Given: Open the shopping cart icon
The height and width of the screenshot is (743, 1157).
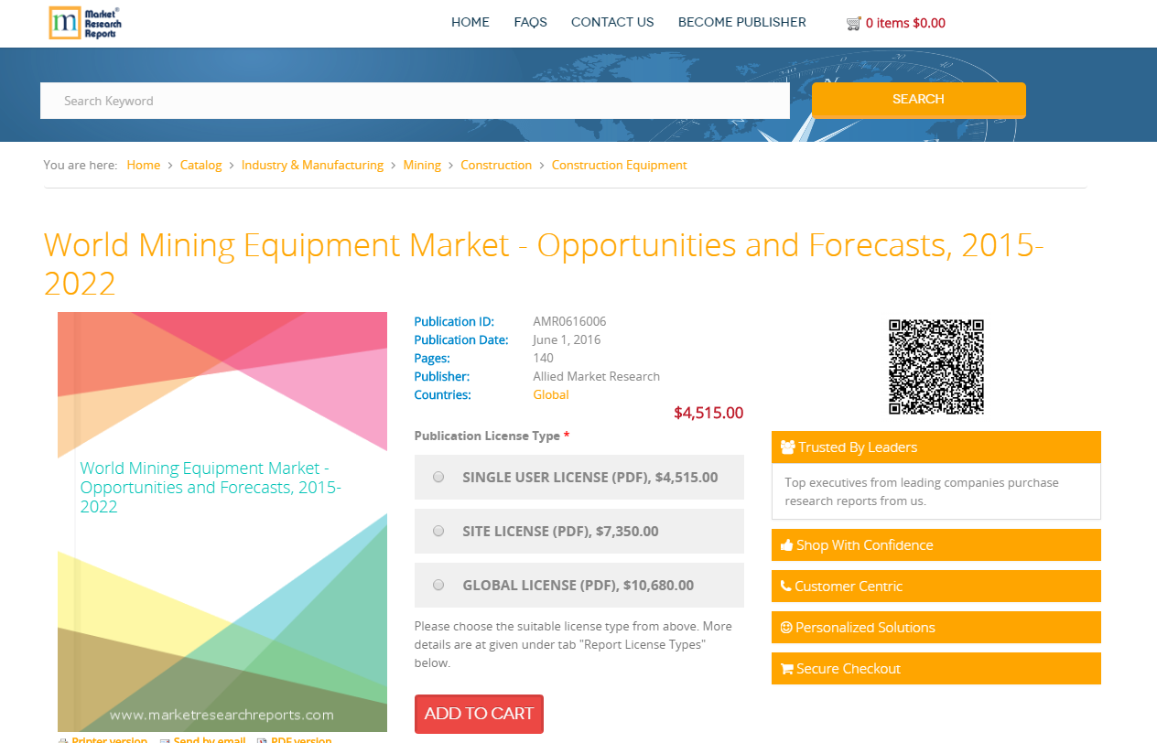Looking at the screenshot, I should coord(853,24).
